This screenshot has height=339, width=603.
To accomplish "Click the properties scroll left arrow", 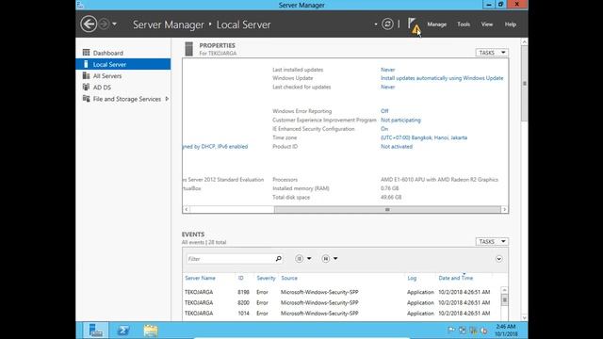I will click(x=187, y=209).
